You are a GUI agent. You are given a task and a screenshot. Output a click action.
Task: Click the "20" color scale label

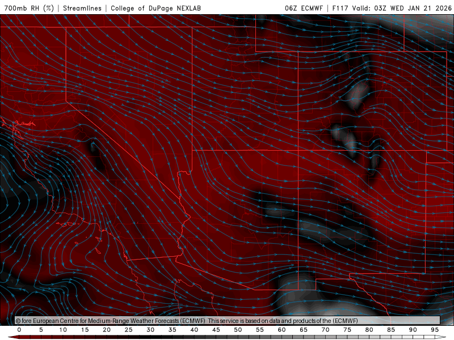[107, 330]
